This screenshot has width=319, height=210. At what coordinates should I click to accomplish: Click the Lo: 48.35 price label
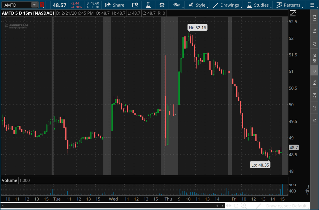coord(261,165)
